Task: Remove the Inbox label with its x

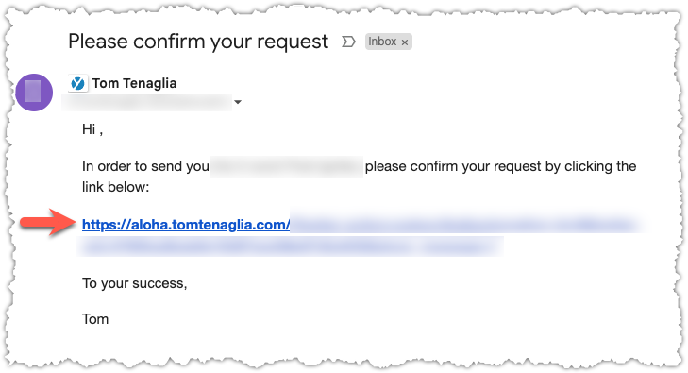Action: tap(405, 42)
